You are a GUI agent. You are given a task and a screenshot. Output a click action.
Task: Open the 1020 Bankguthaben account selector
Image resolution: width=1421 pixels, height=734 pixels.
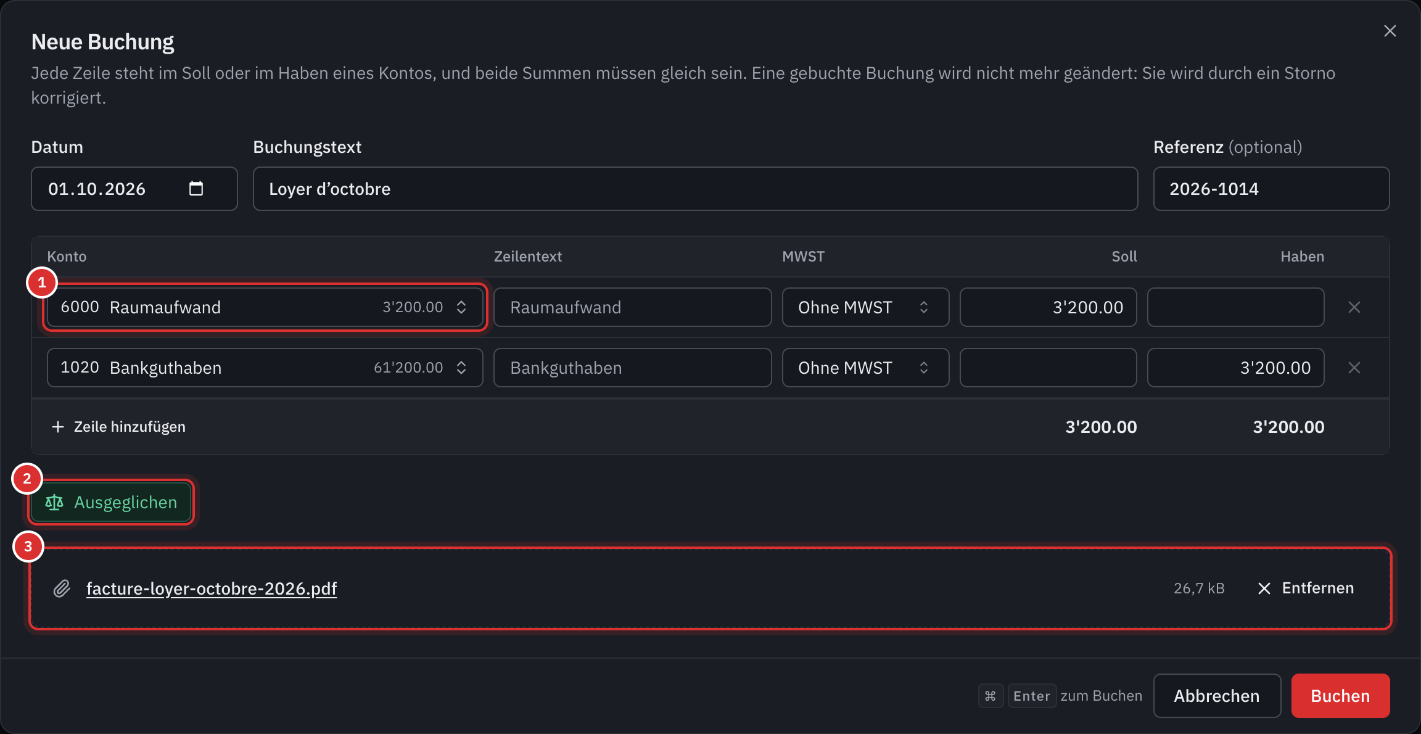click(265, 368)
